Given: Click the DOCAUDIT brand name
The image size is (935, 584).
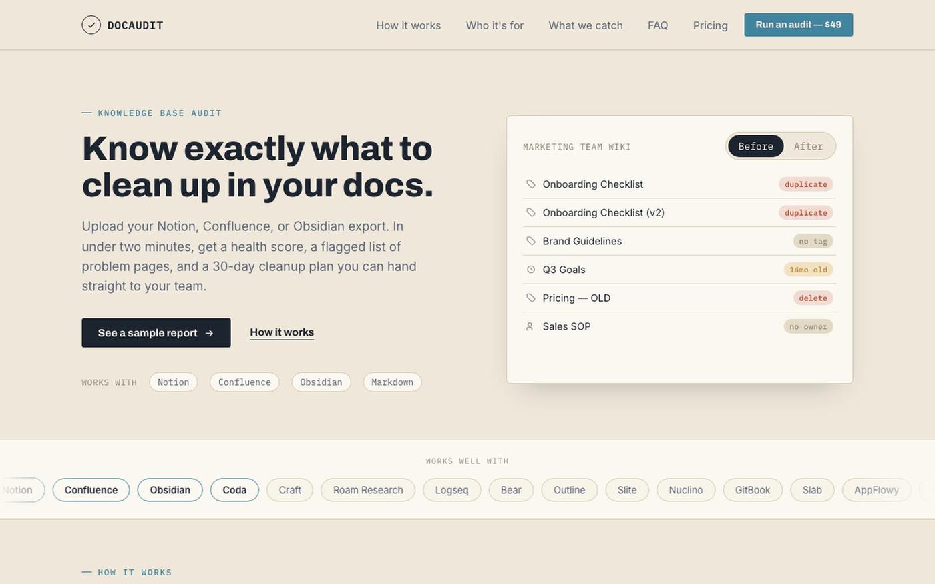Looking at the screenshot, I should (136, 25).
